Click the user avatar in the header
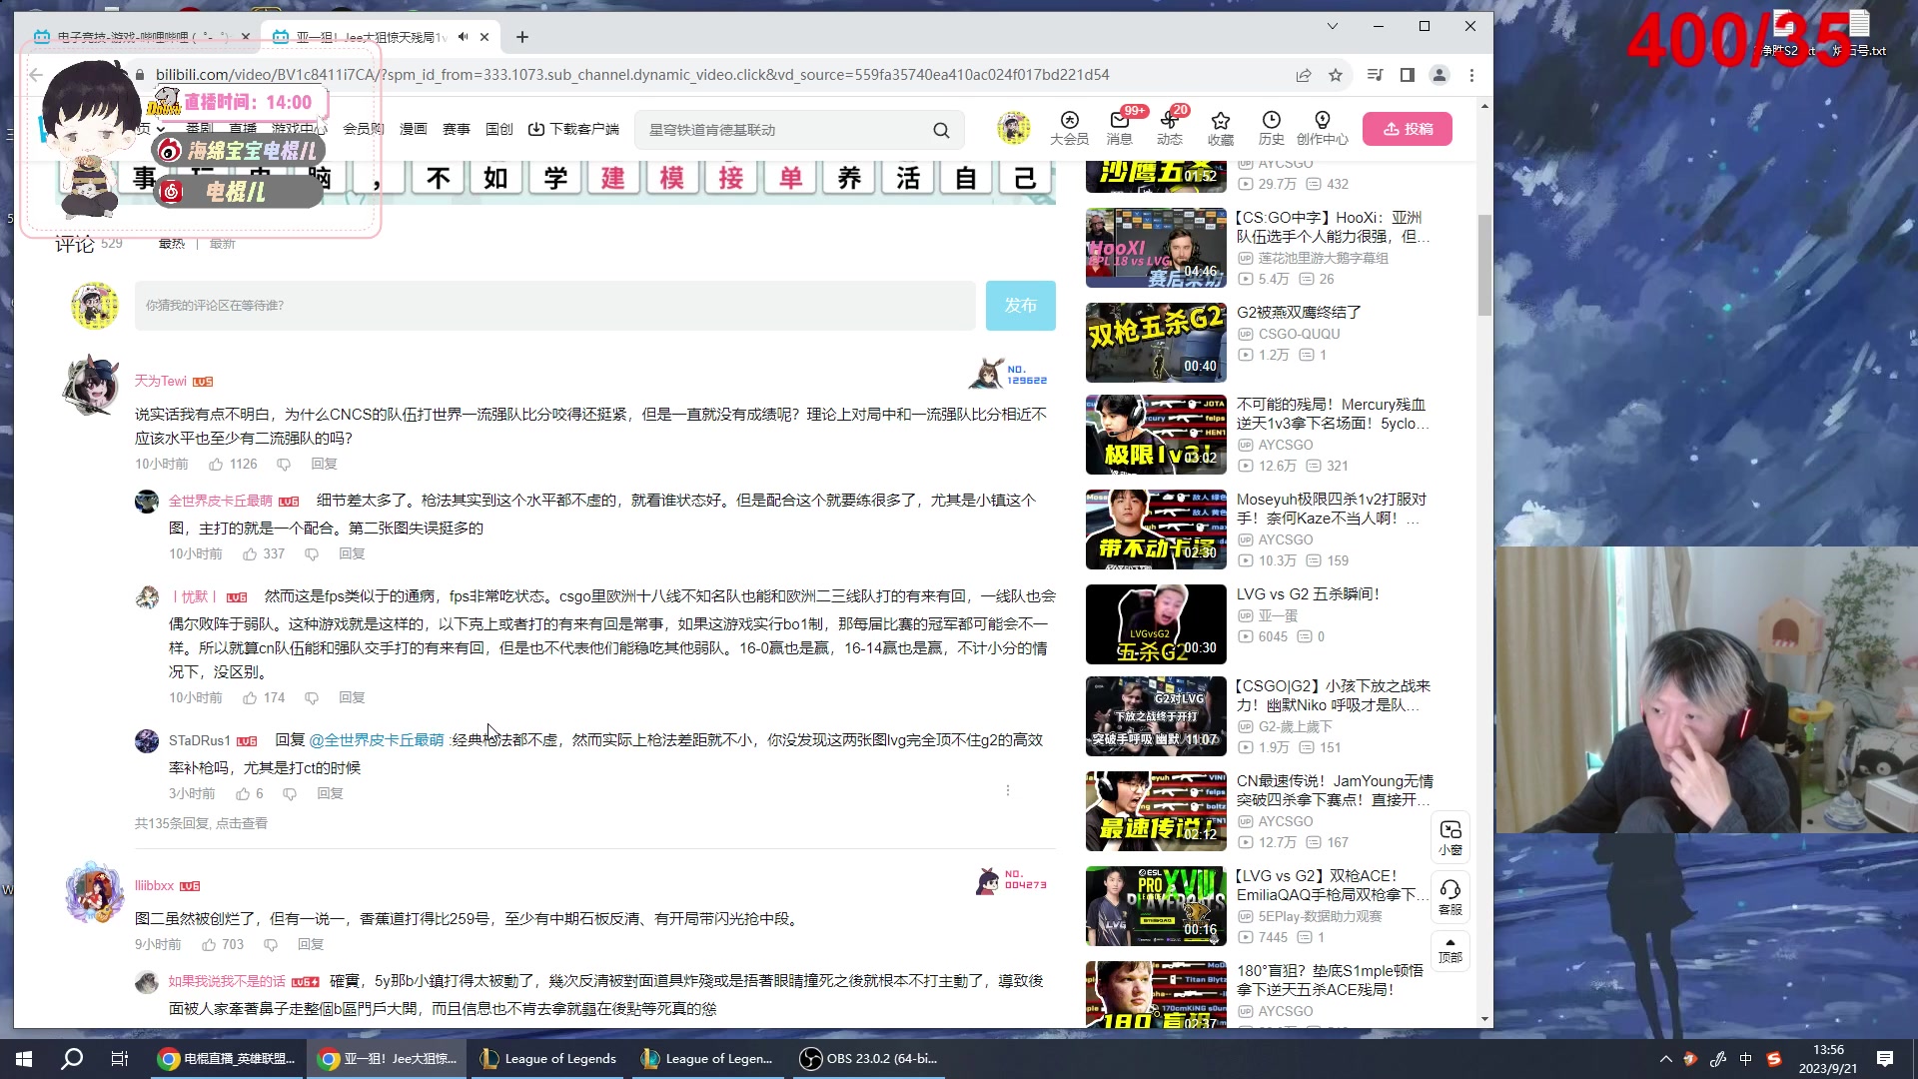 1013,128
